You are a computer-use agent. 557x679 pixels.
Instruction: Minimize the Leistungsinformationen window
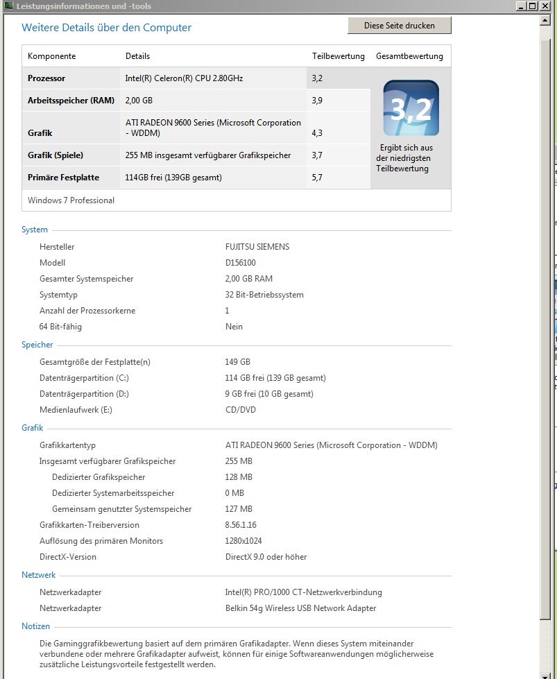pos(521,6)
